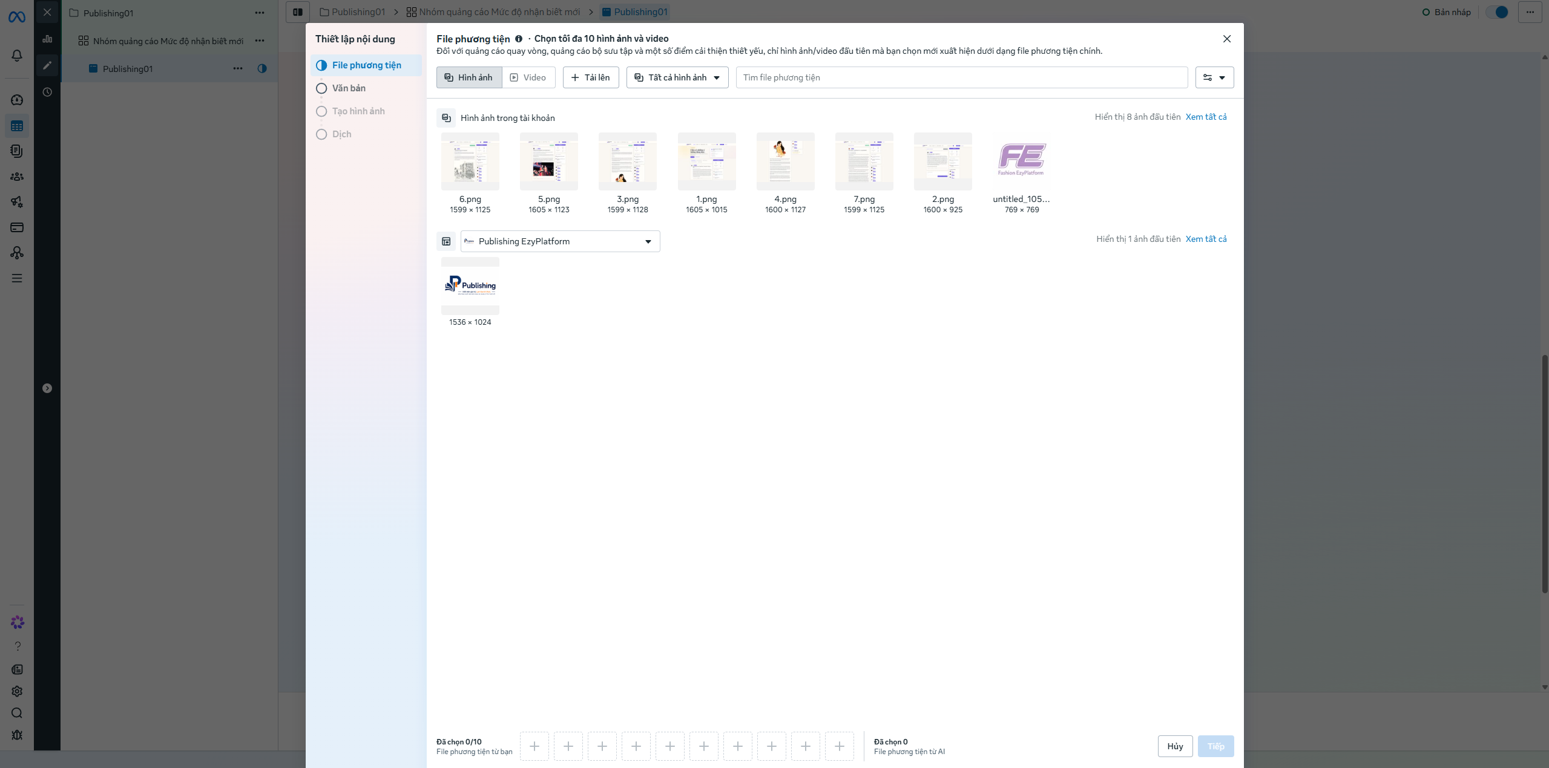Select the File phương tiện step
This screenshot has height=768, width=1549.
click(x=366, y=65)
